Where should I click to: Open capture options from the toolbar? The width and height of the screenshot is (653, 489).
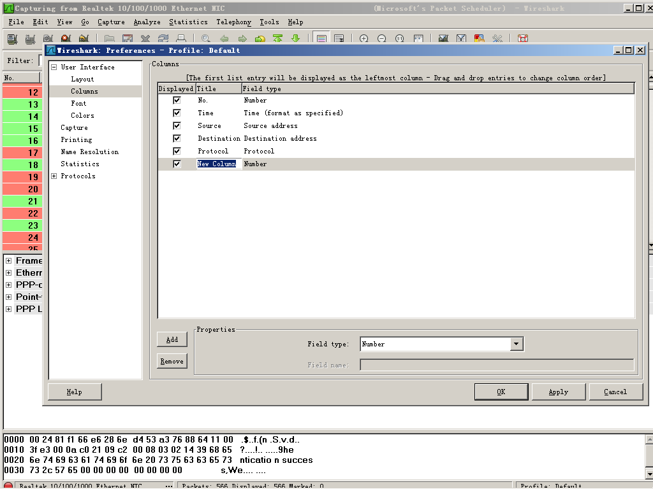point(30,39)
